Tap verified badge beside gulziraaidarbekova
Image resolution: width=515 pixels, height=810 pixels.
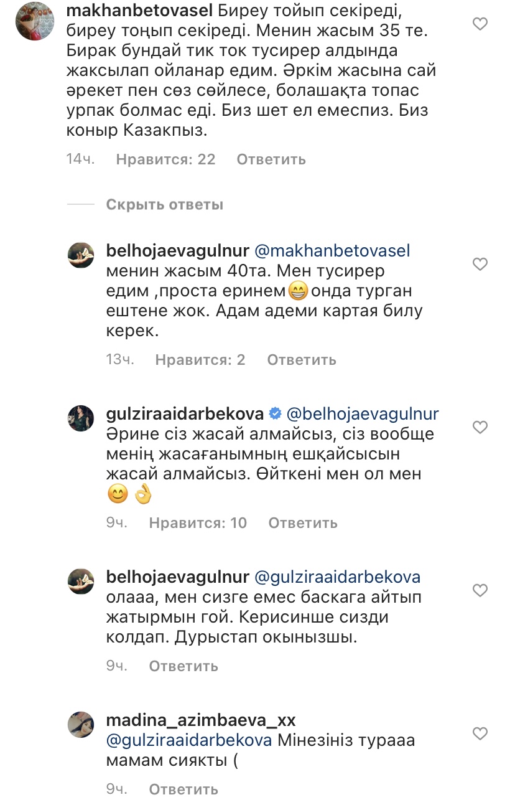click(x=275, y=413)
